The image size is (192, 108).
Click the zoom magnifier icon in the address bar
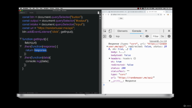[x=158, y=15]
